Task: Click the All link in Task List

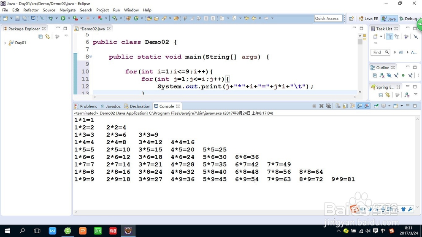Action: (401, 52)
